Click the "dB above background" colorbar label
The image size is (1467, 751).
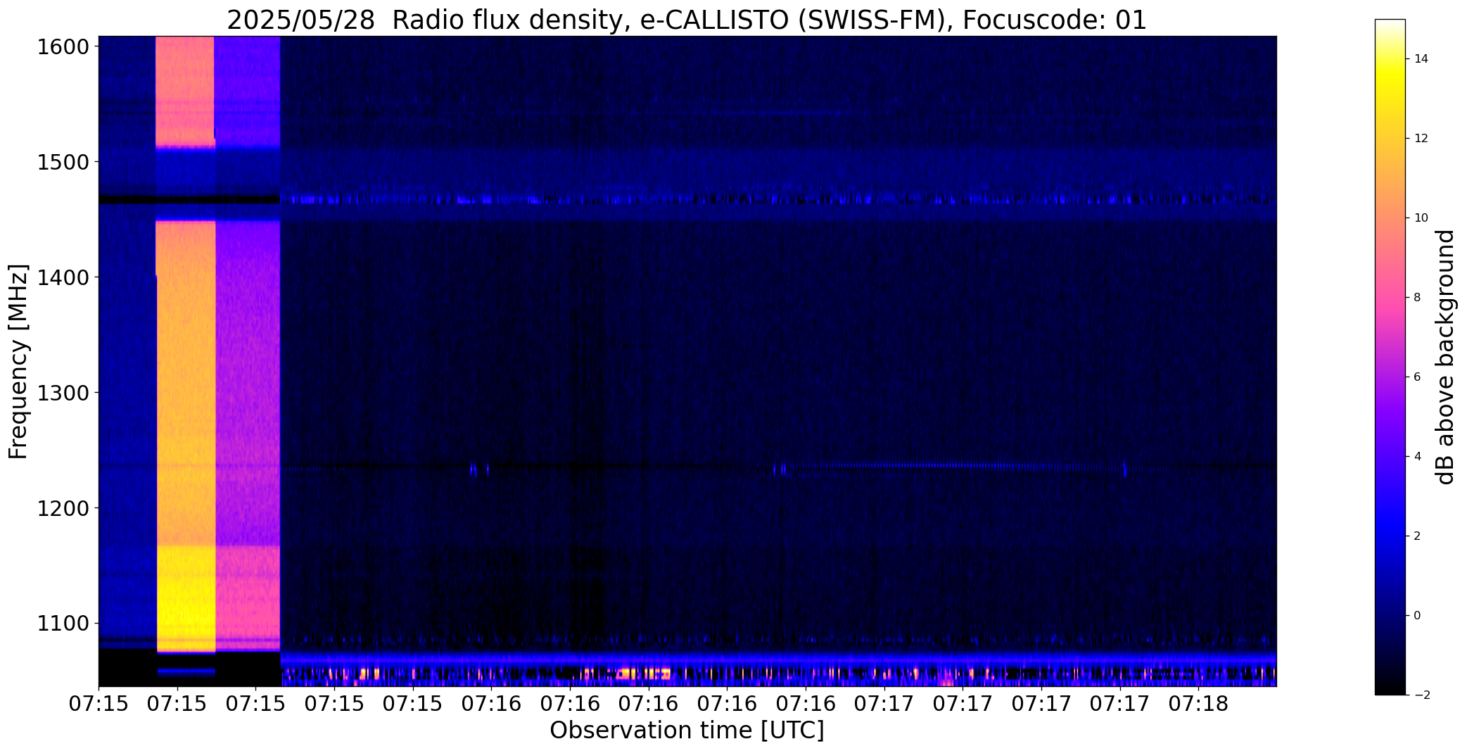[x=1446, y=357]
